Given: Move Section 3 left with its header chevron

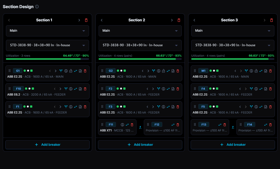Looking at the screenshot, I should [x=194, y=20].
